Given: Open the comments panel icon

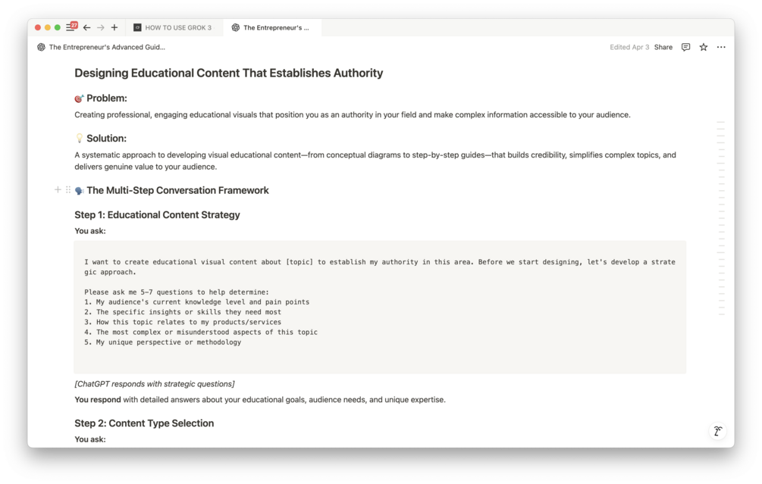Looking at the screenshot, I should tap(685, 47).
